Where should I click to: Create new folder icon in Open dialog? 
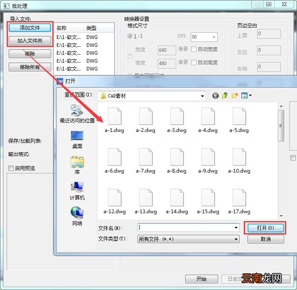(x=235, y=96)
